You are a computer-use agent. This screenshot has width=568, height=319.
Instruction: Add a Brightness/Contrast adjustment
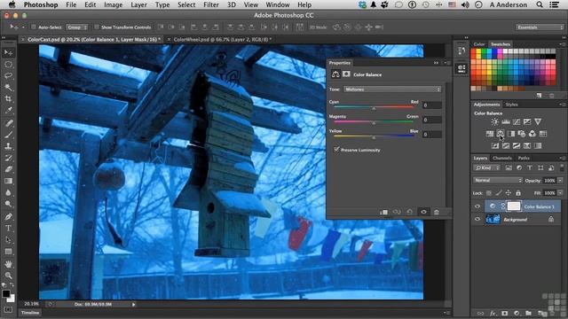tap(495, 122)
